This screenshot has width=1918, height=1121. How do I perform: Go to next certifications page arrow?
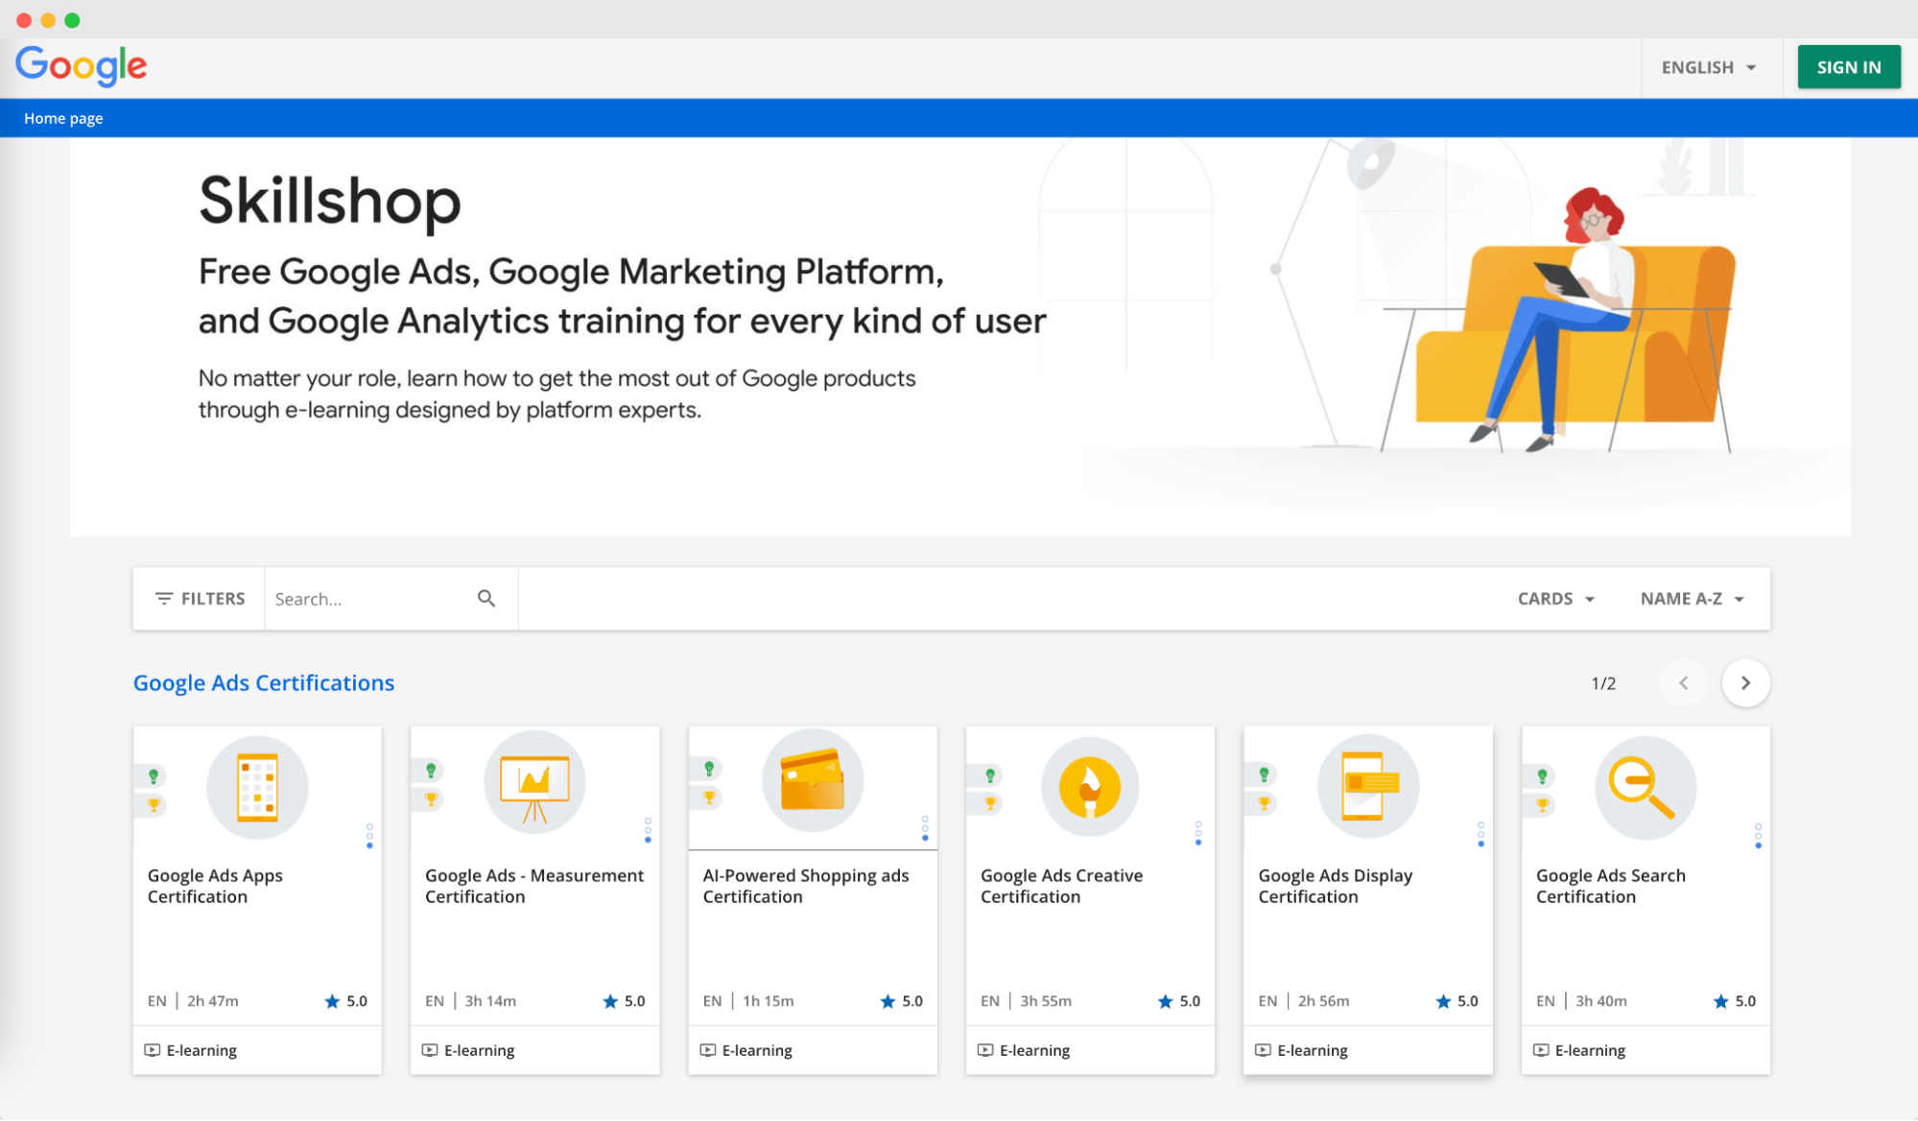click(1745, 682)
